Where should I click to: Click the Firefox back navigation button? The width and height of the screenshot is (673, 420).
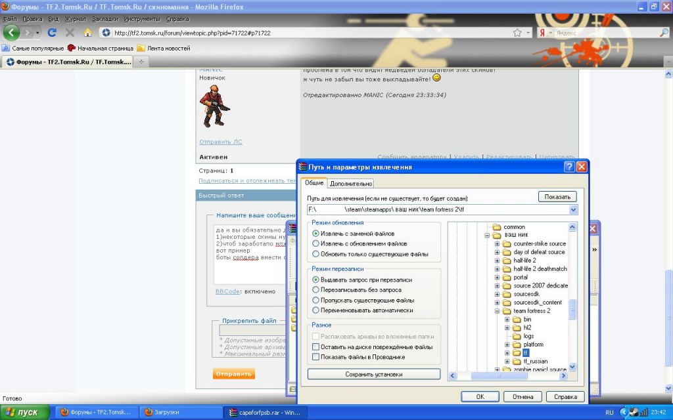(11, 32)
